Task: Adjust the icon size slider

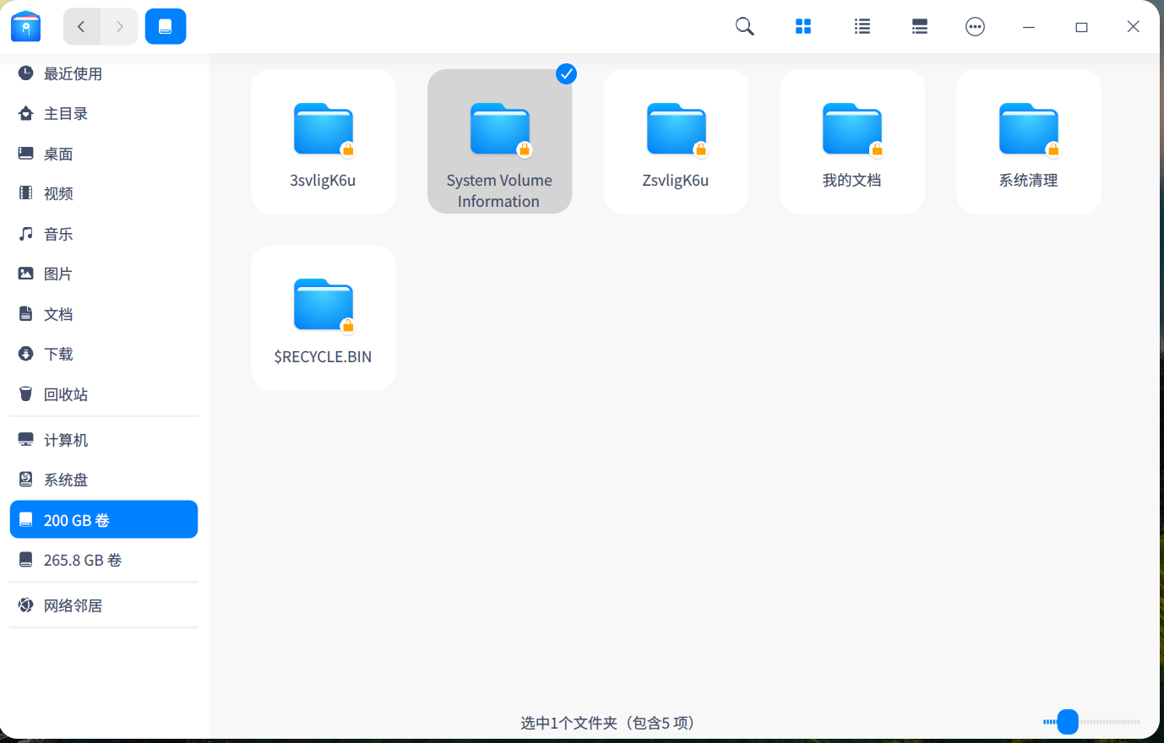Action: (x=1069, y=722)
